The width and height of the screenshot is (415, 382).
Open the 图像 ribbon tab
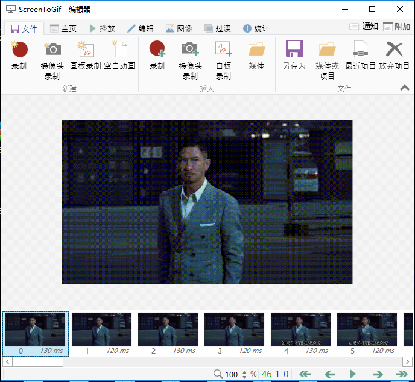click(179, 28)
